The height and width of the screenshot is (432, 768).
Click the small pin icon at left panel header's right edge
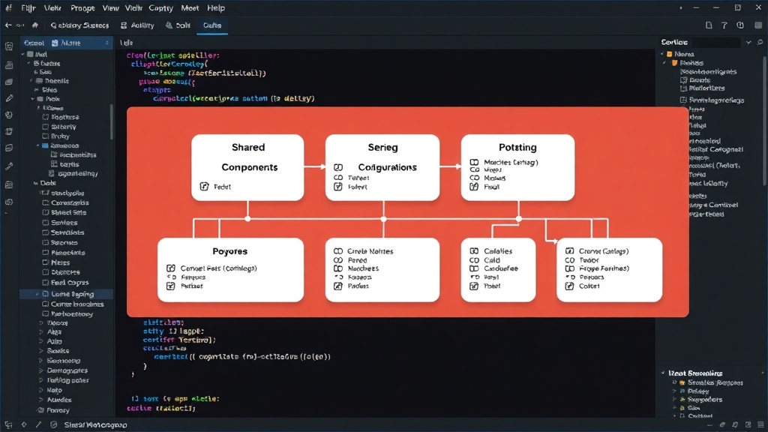point(106,43)
